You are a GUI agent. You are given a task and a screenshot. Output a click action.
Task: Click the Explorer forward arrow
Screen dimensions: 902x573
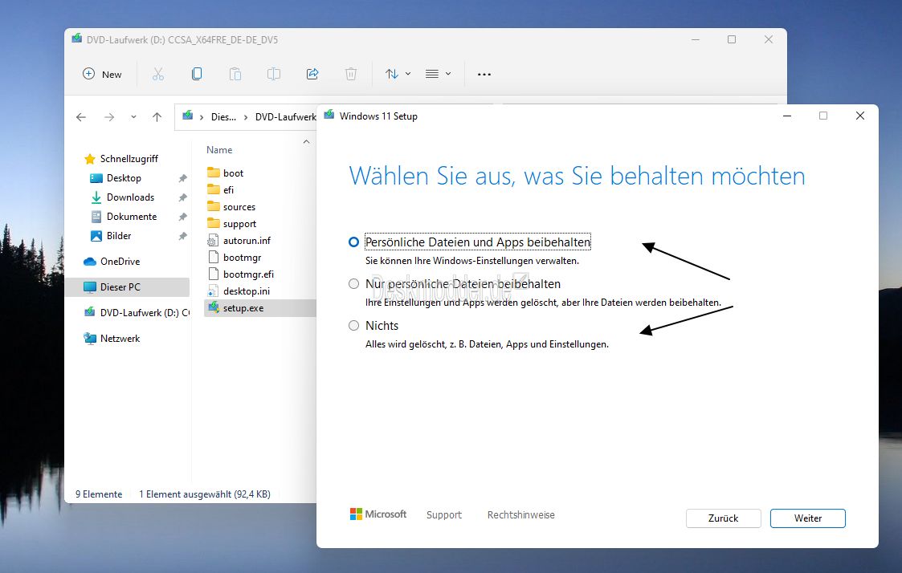tap(108, 117)
